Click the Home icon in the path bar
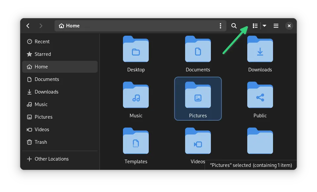Screen dimensions: 317x192 [61, 26]
